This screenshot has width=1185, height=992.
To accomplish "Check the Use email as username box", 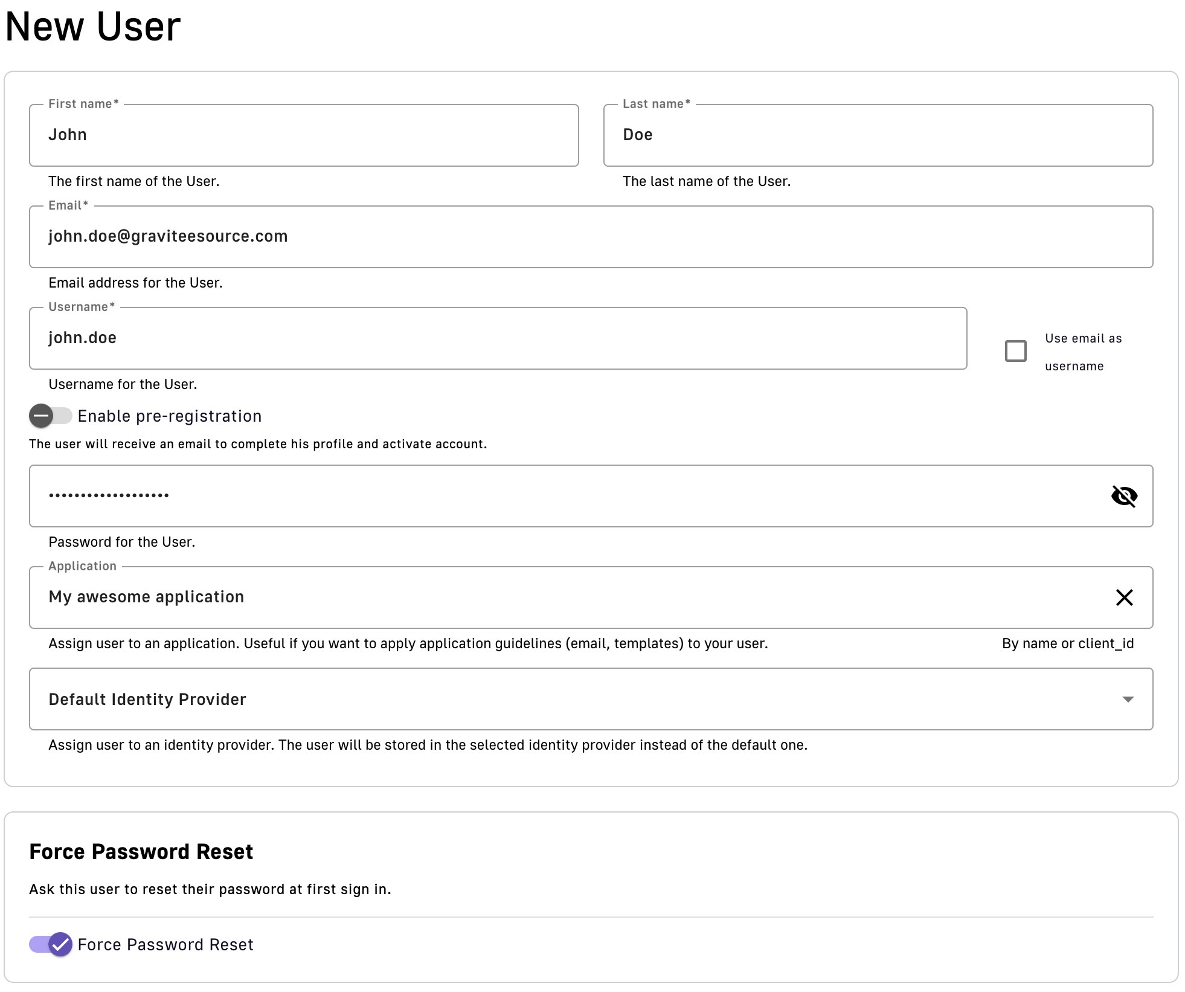I will (x=1015, y=351).
